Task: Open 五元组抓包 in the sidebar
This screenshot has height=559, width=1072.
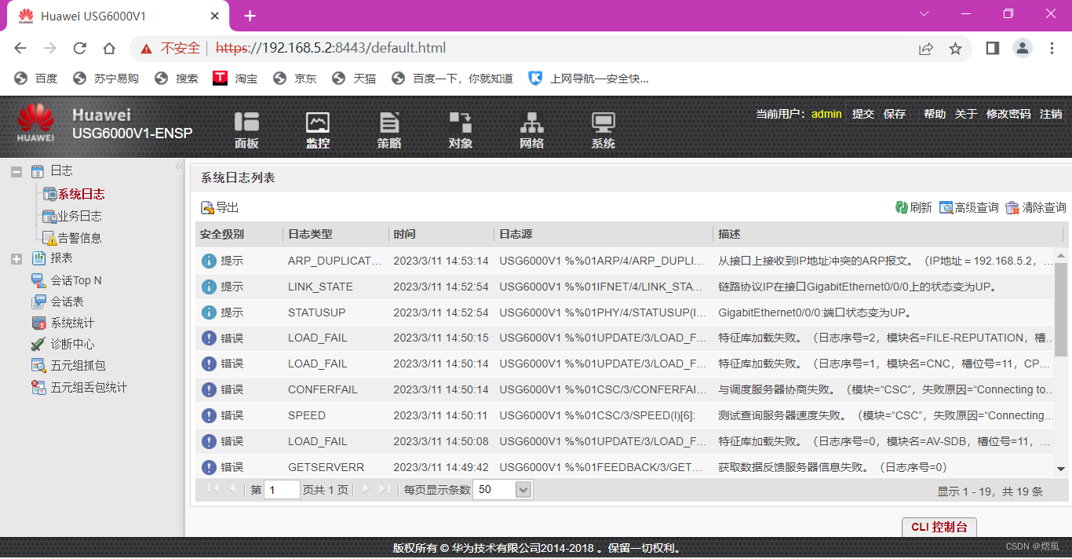Action: pos(78,366)
